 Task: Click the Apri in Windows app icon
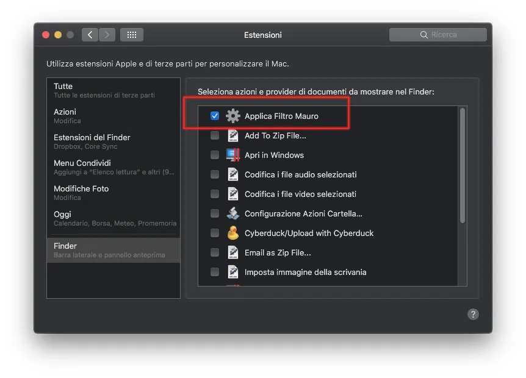click(234, 155)
